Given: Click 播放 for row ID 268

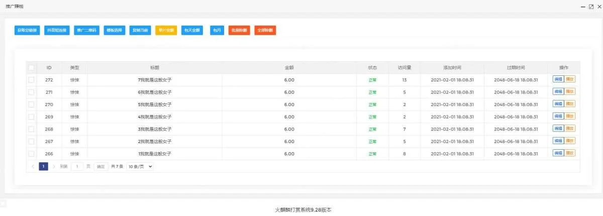Looking at the screenshot, I should [x=570, y=128].
